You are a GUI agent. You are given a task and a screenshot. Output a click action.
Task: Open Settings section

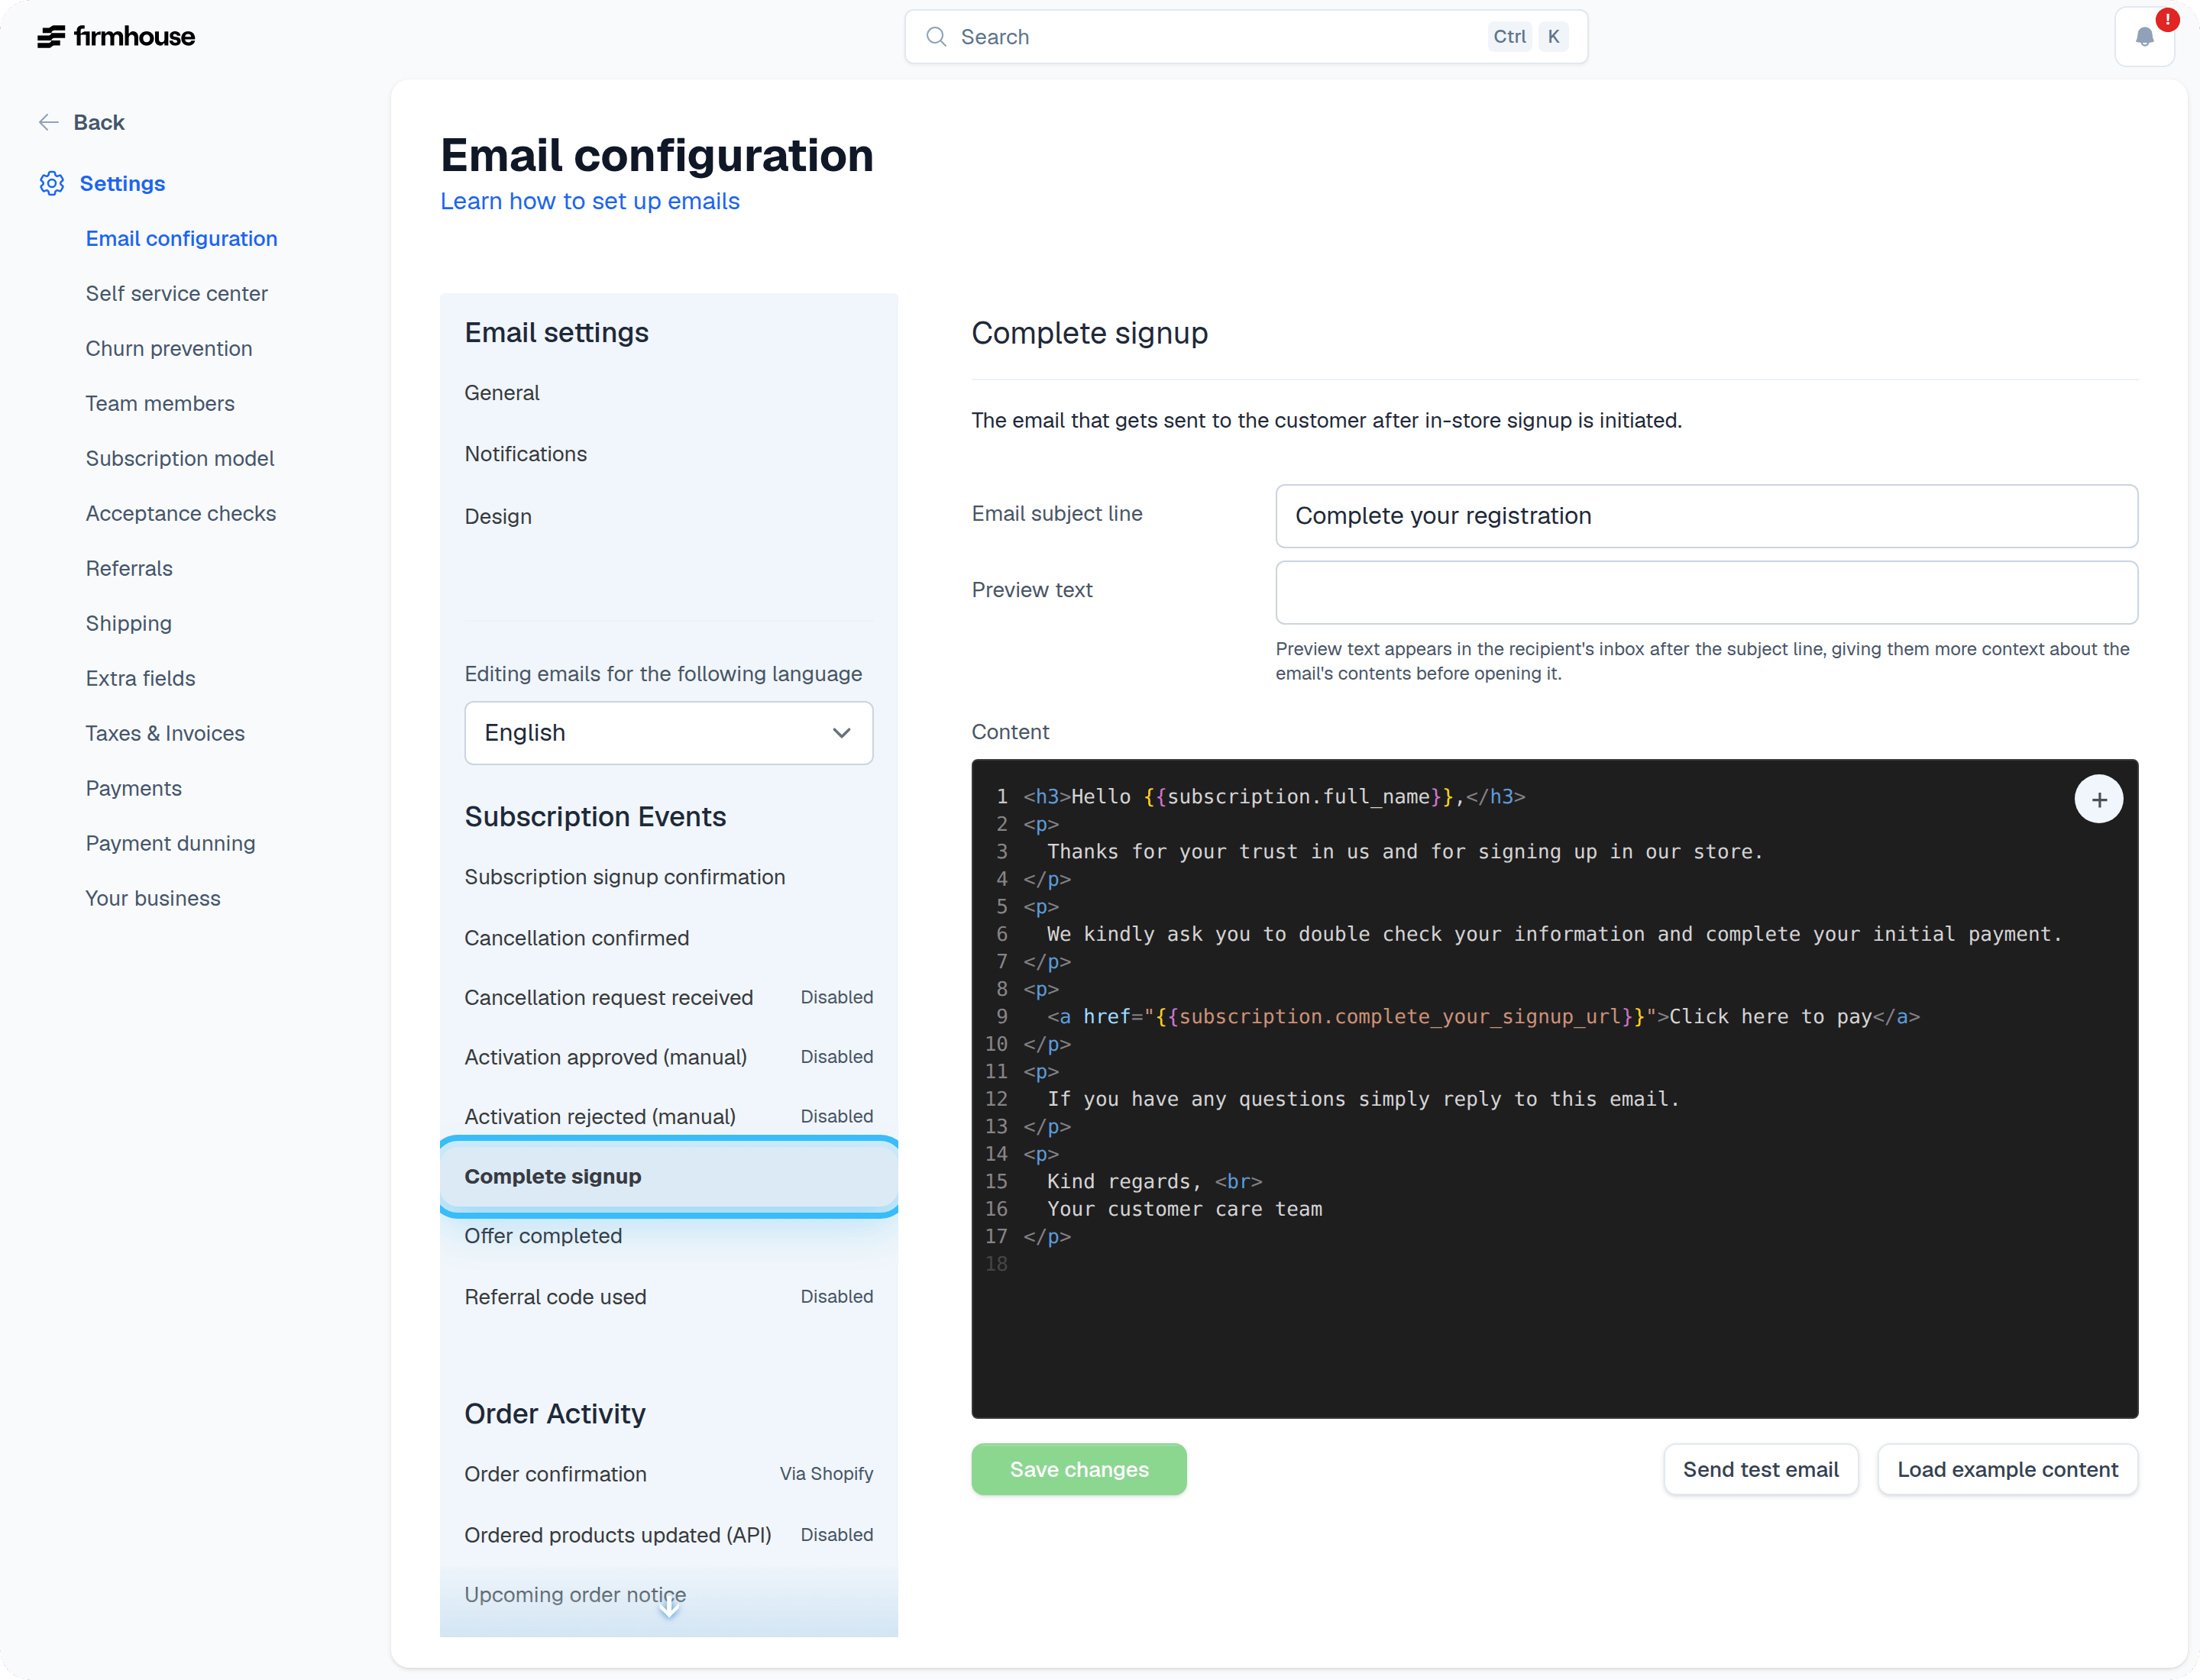coord(122,183)
